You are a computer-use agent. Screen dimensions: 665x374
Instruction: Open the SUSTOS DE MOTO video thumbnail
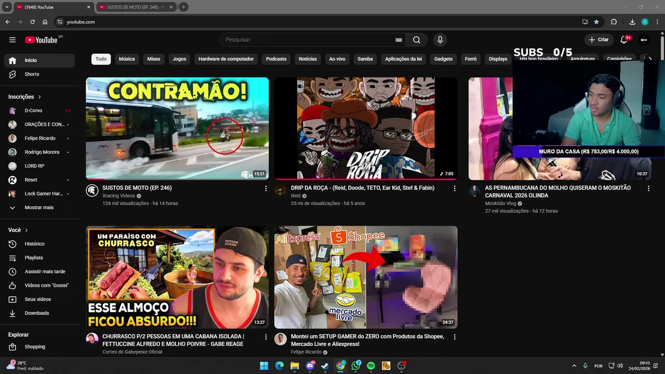pyautogui.click(x=177, y=128)
